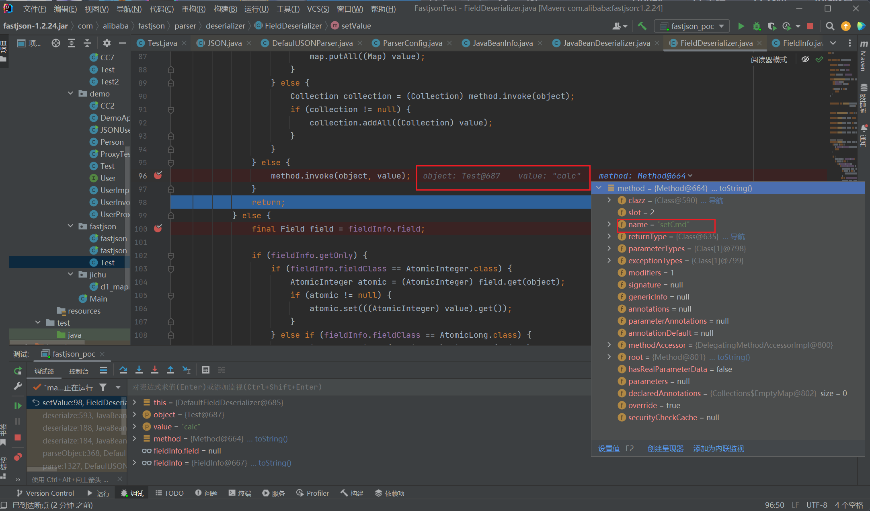Click the 创建呈现器 link
This screenshot has height=511, width=870.
click(x=665, y=448)
